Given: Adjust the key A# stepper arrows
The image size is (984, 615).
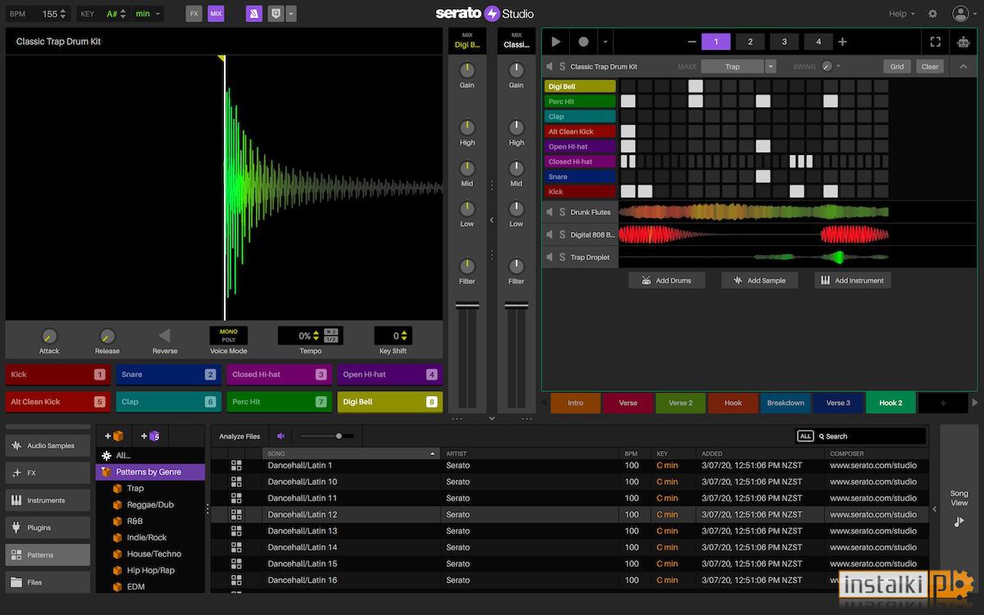Looking at the screenshot, I should coord(123,14).
